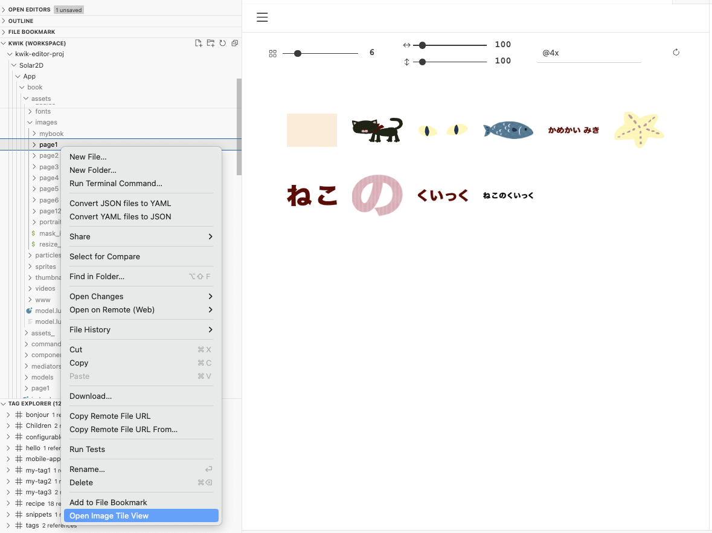
Task: Click Convert JSON files to YAML
Action: point(120,203)
